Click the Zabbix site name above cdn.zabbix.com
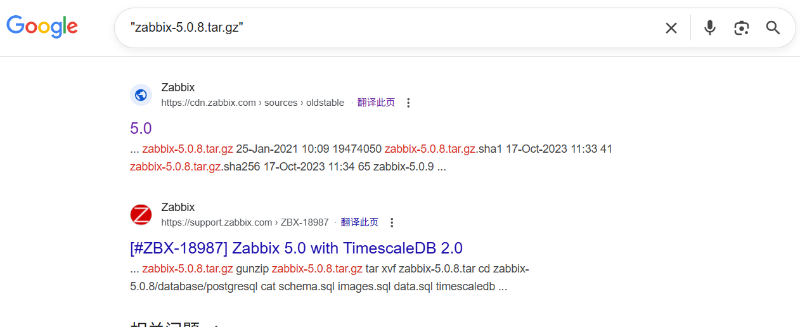Screen dimensions: 800x327 pos(177,87)
